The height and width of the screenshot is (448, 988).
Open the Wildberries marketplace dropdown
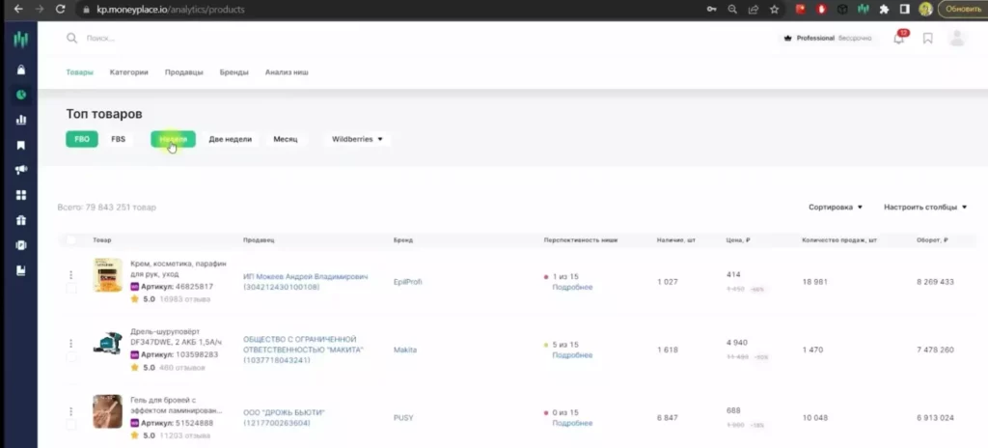pyautogui.click(x=357, y=139)
